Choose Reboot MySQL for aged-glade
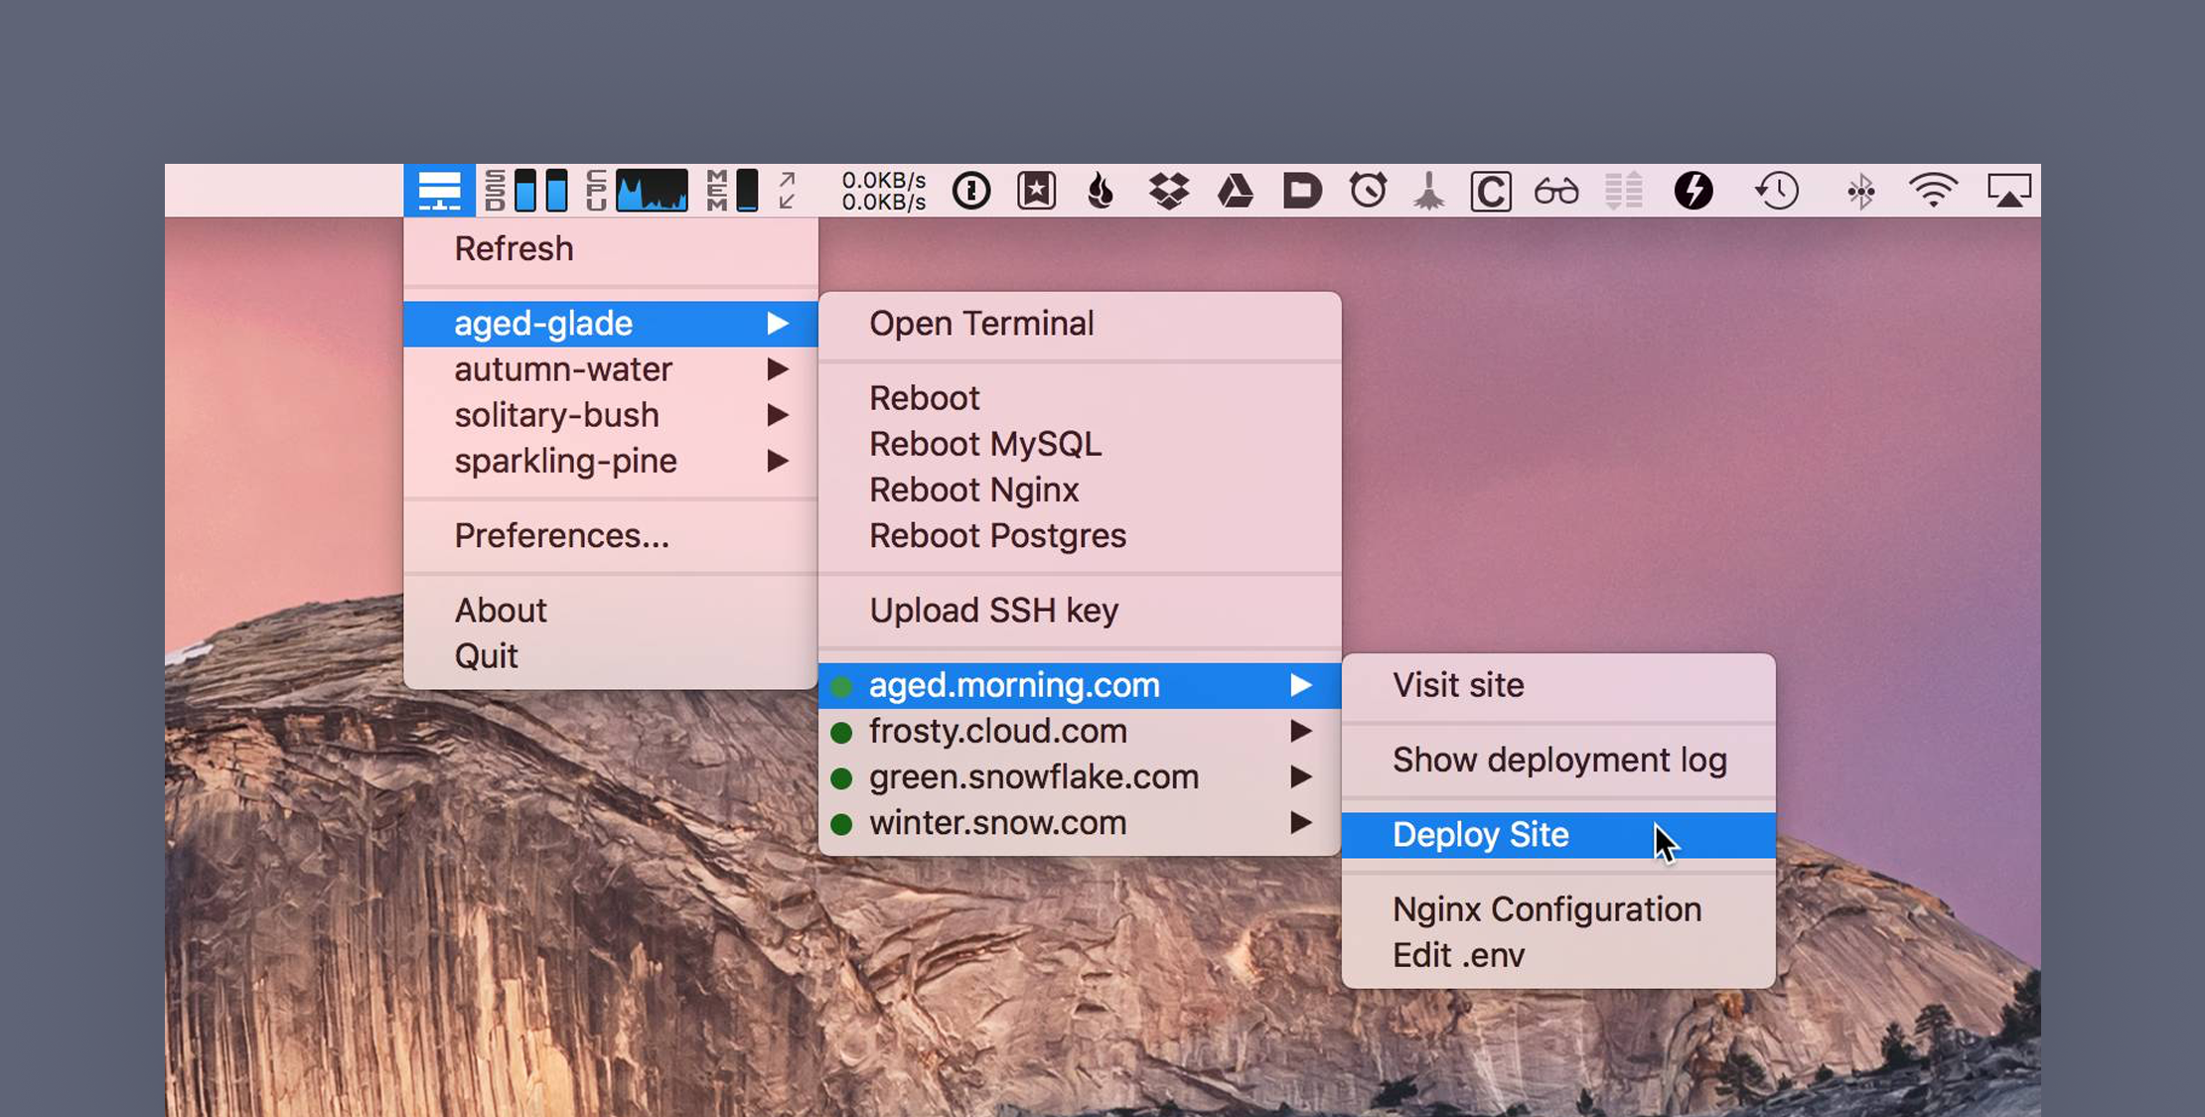 click(984, 444)
